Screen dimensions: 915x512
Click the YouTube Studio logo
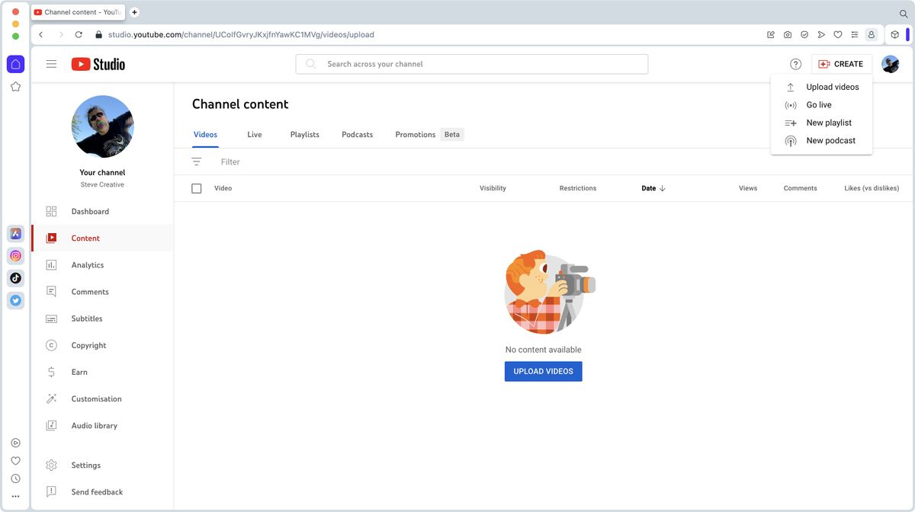click(x=98, y=64)
